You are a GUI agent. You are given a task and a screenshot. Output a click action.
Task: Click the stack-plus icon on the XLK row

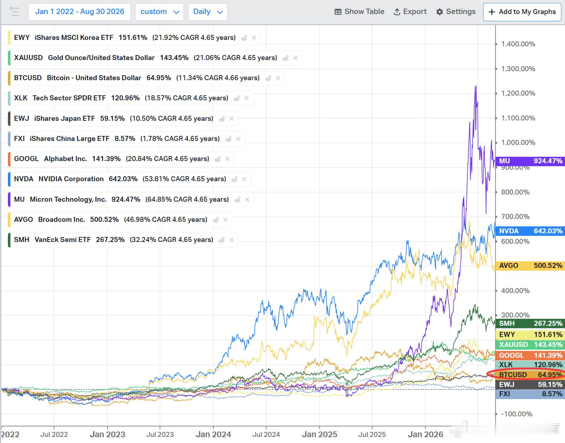coord(237,98)
